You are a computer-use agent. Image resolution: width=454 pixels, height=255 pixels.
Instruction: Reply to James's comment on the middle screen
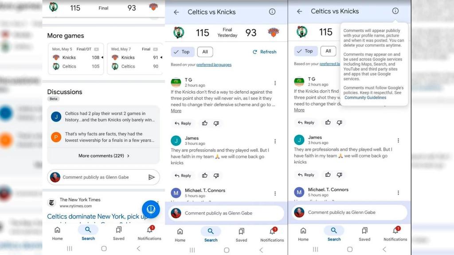(x=183, y=176)
